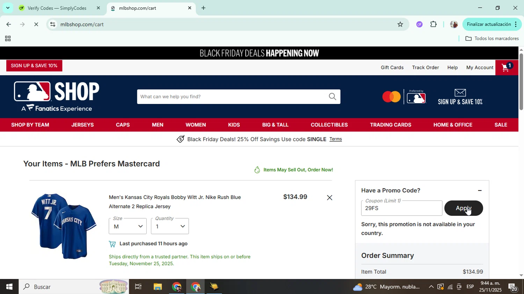Click the Apply promo code button
This screenshot has width=524, height=294.
click(464, 208)
